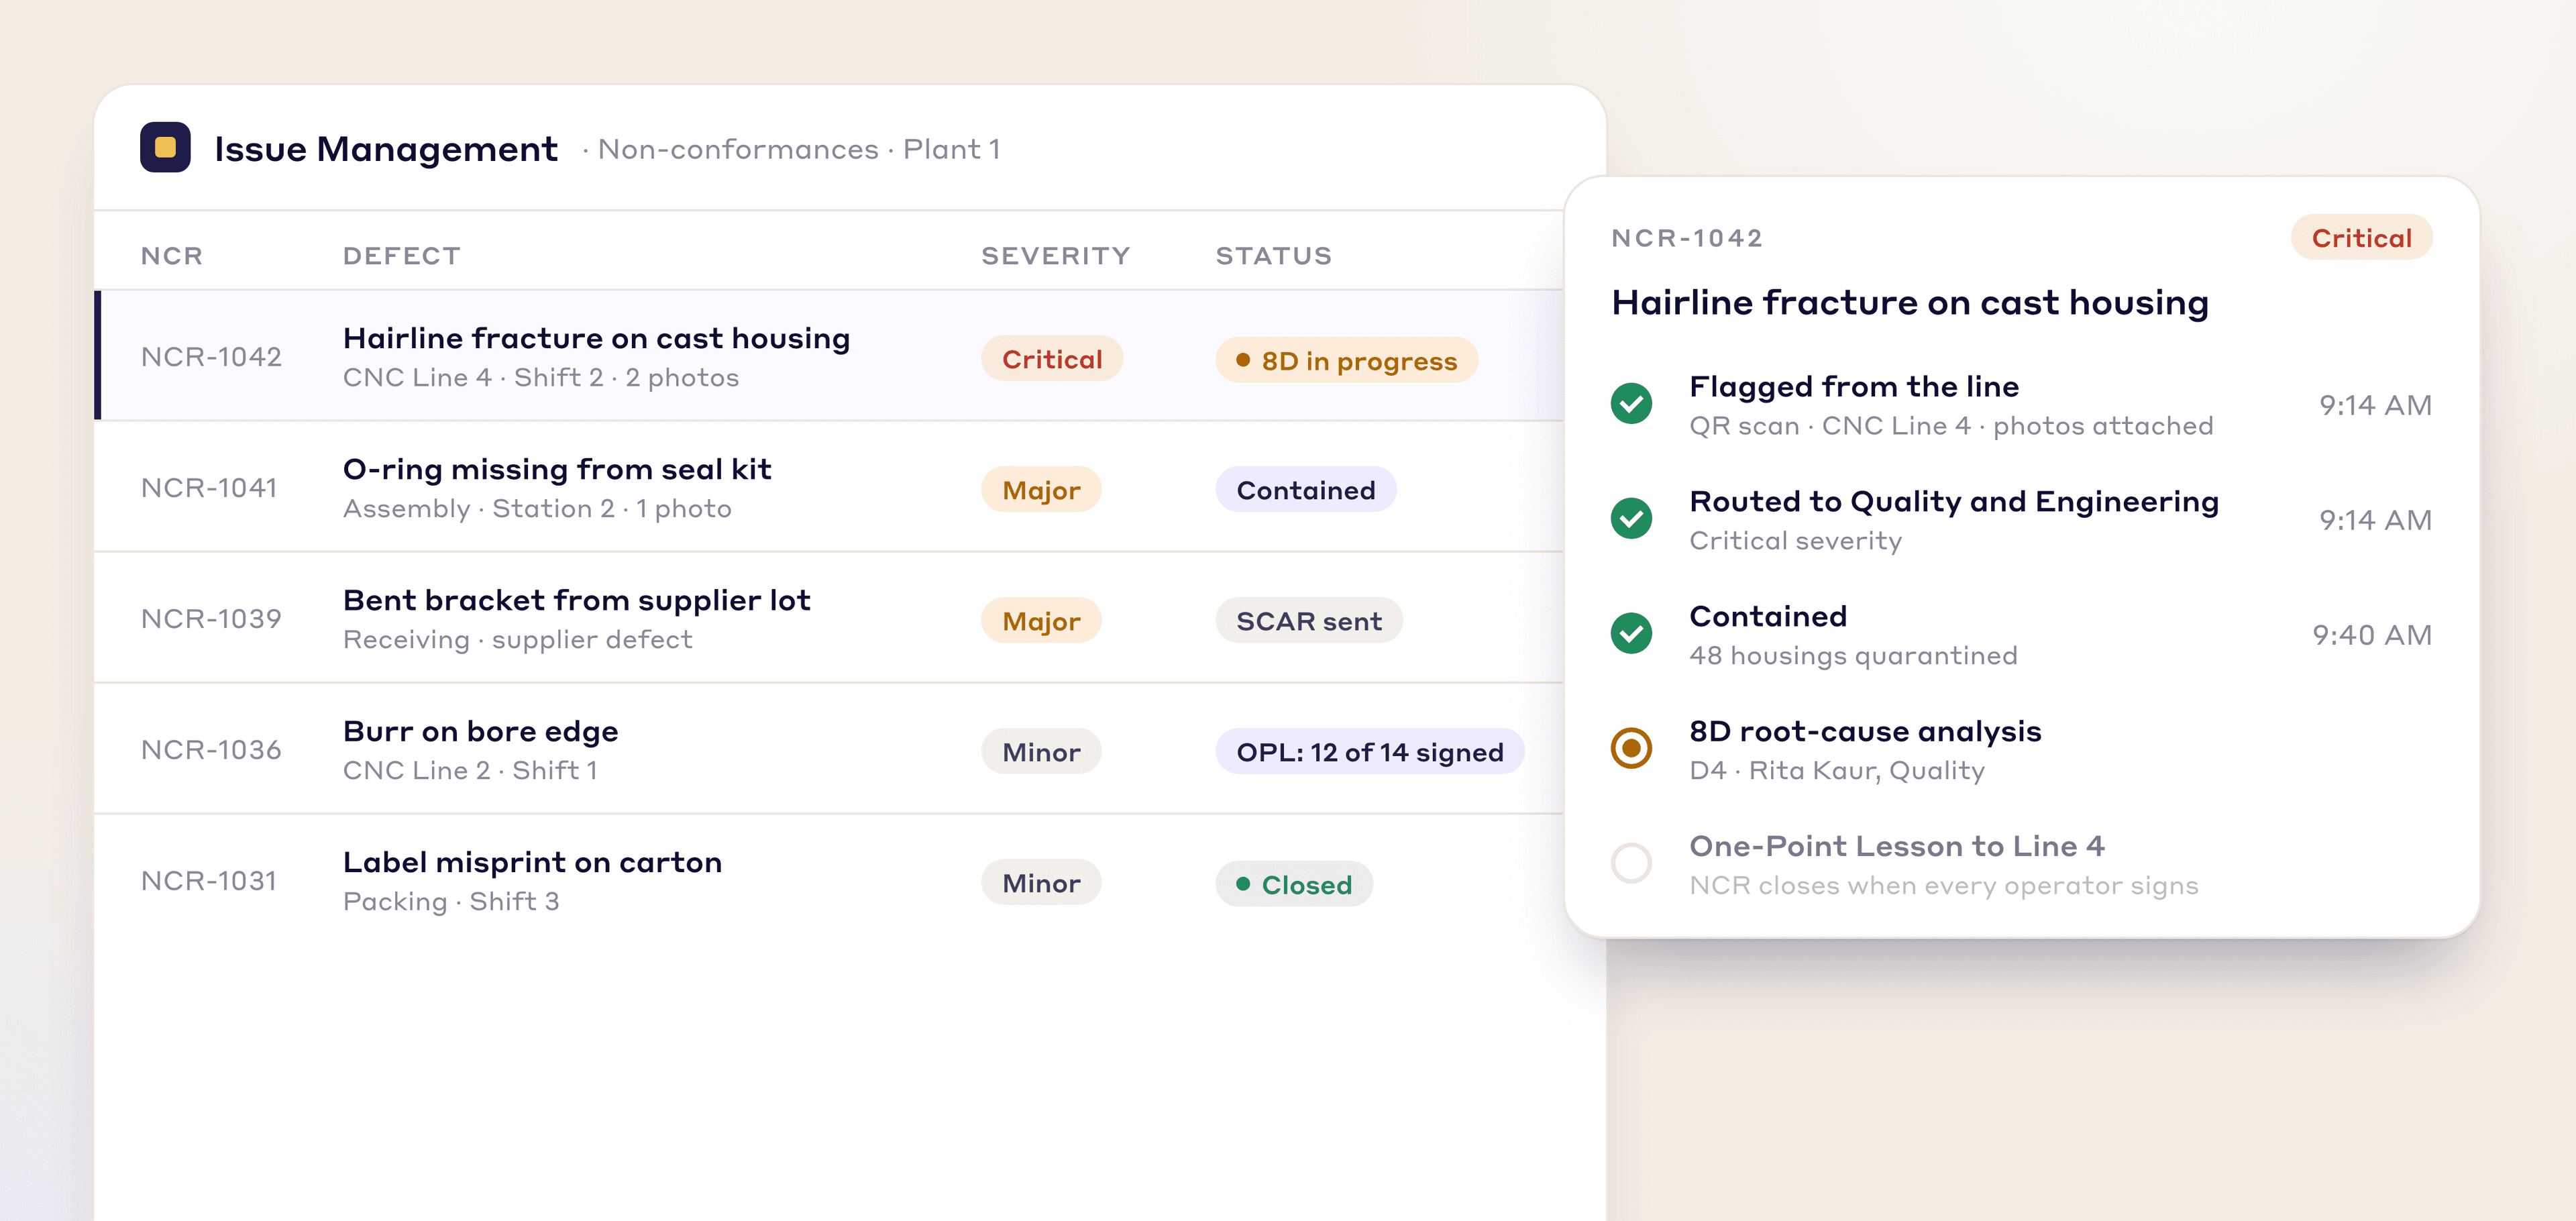Click the Minor badge for NCR-1036
This screenshot has height=1221, width=2576.
pos(1041,752)
